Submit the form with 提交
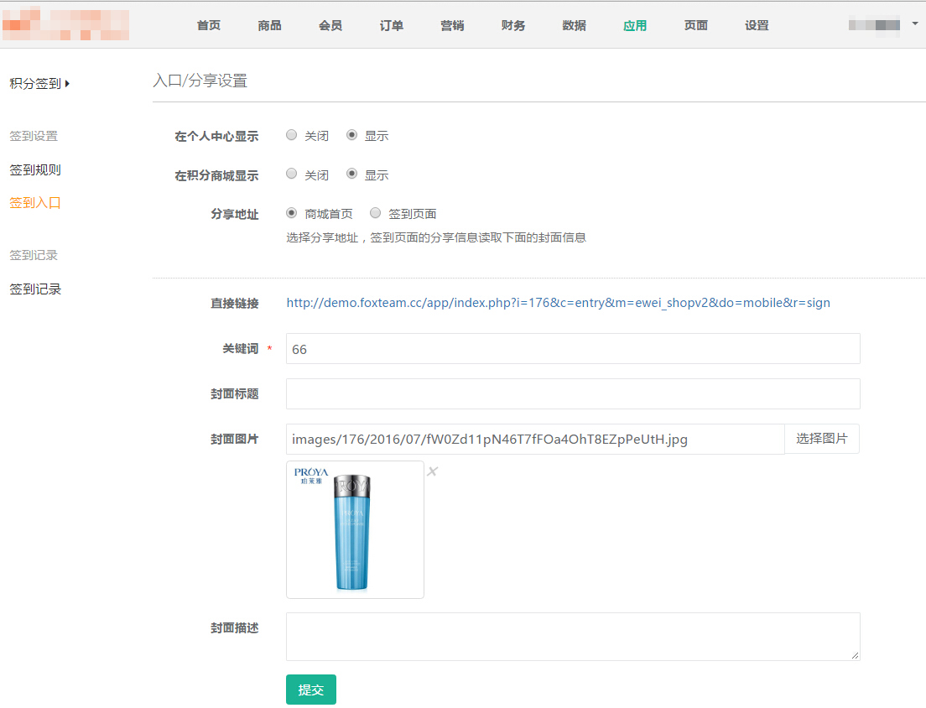Screen dimensions: 926x708 coord(310,690)
